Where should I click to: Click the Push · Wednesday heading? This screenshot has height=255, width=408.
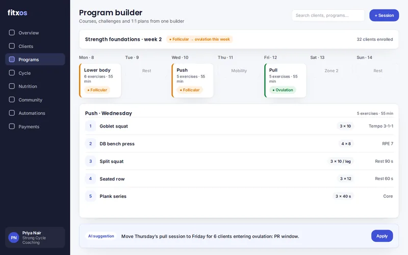(x=109, y=113)
